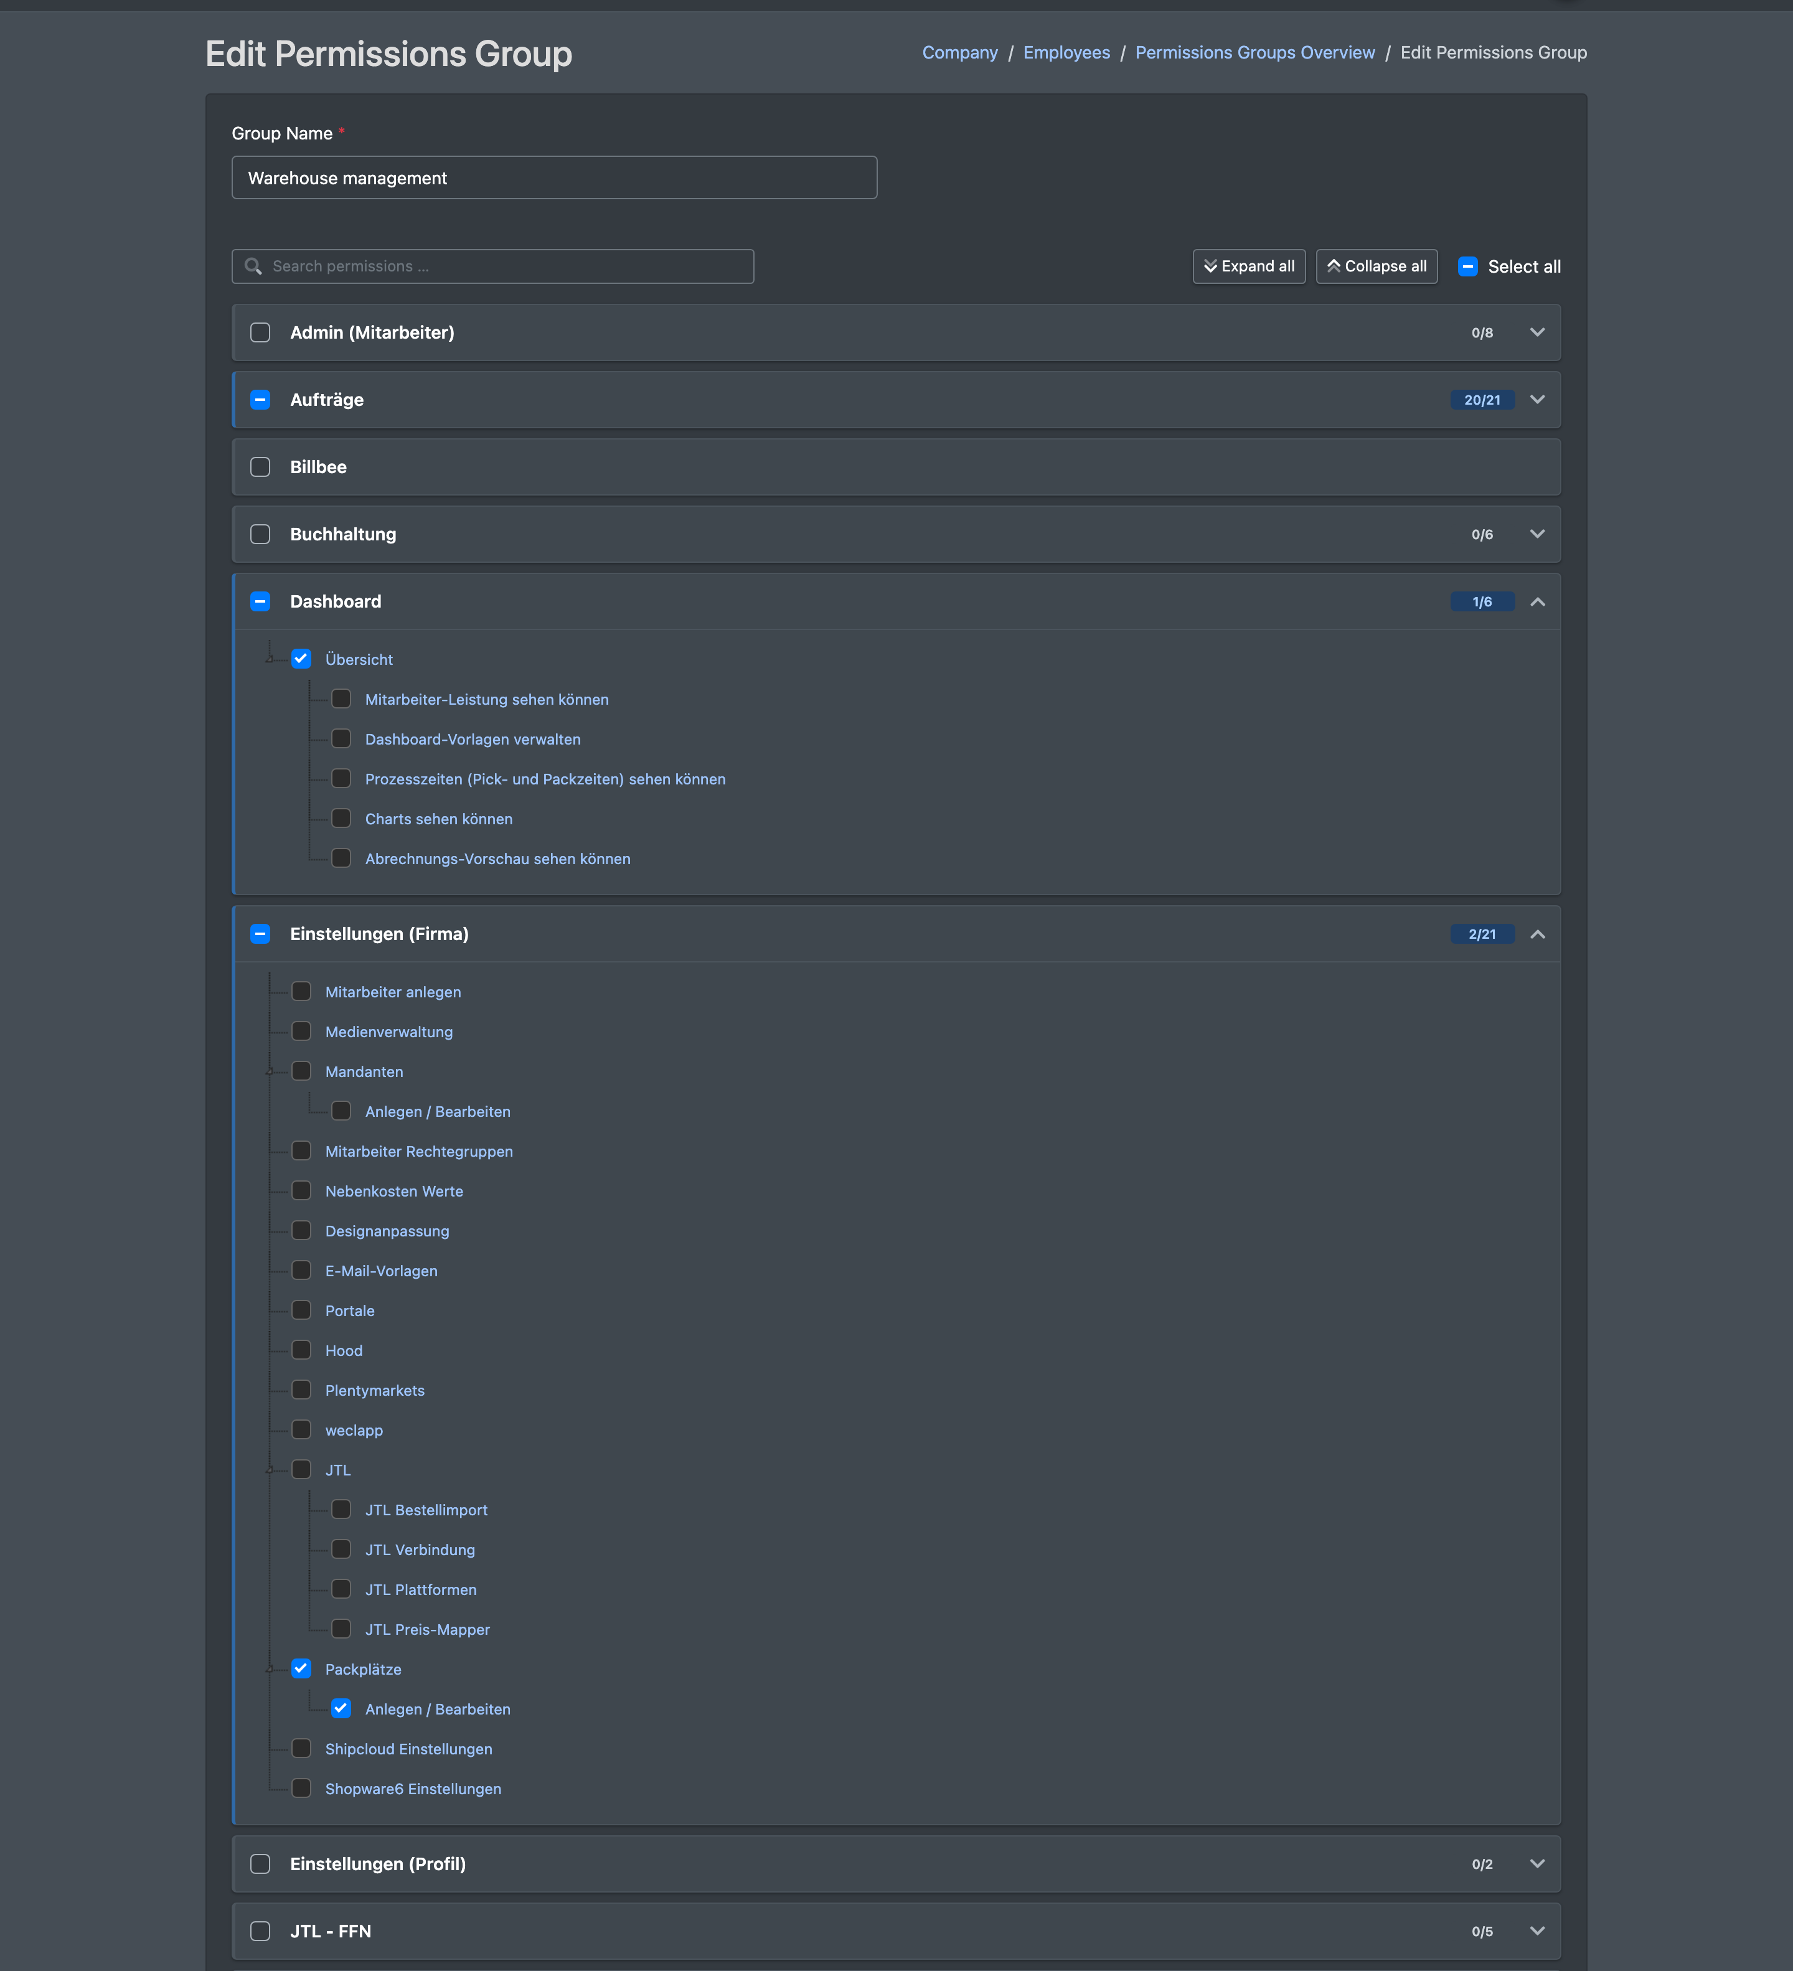Screen dimensions: 1793x1971
Task: Check the Mandanten permission checkbox
Action: [301, 1071]
